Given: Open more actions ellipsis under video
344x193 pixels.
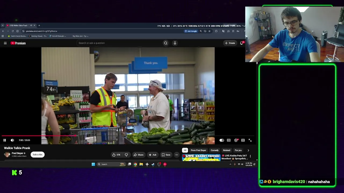Looking at the screenshot, I should [177, 155].
